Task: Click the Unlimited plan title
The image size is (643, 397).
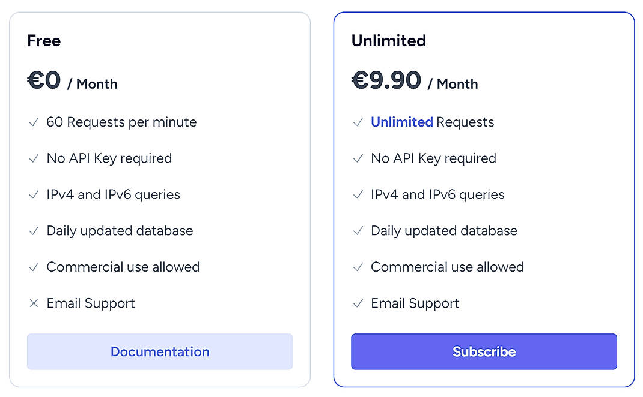Action: point(388,41)
